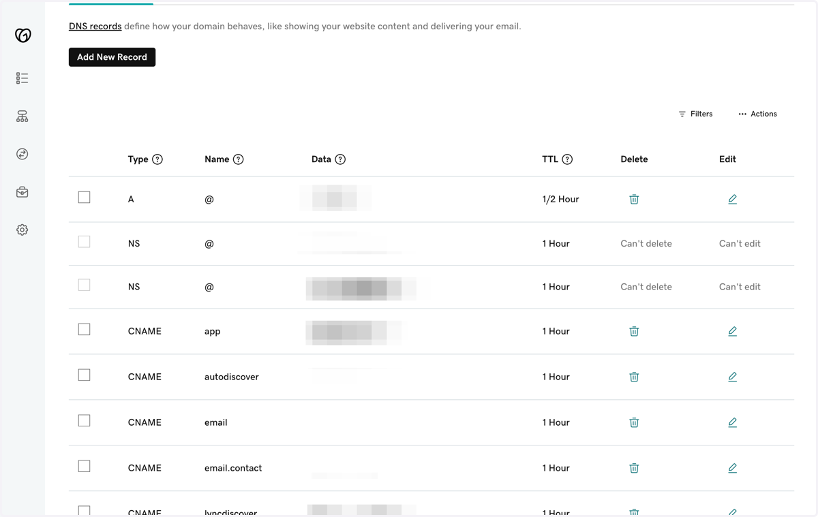Delete the A record with trash icon
The image size is (818, 517).
pyautogui.click(x=634, y=199)
